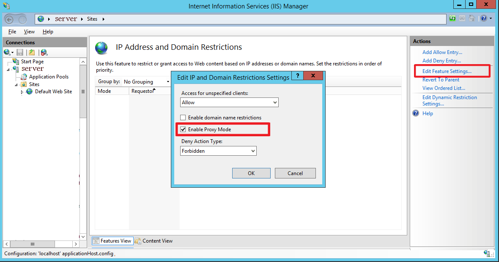Click the globe icon in address bar
Image resolution: width=499 pixels, height=262 pixels.
coord(41,19)
